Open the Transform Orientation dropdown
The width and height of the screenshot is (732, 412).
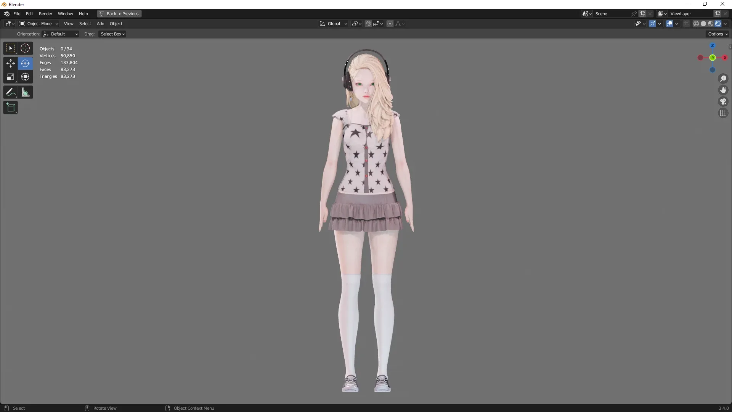pos(333,24)
